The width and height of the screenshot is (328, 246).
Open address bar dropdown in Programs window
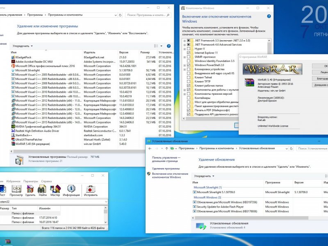[x=116, y=15]
